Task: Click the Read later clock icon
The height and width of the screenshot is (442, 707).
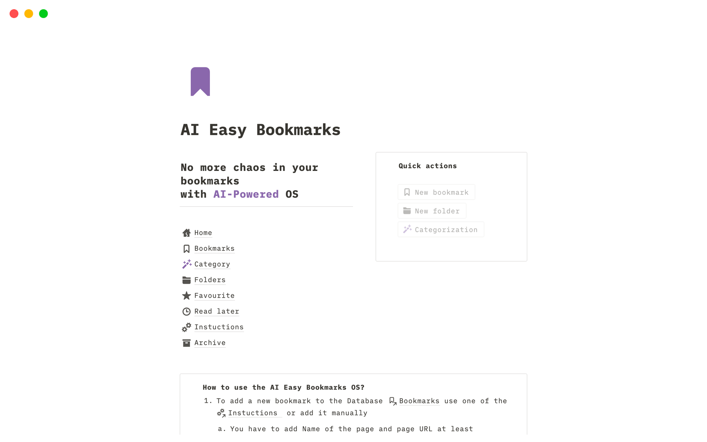Action: [186, 311]
